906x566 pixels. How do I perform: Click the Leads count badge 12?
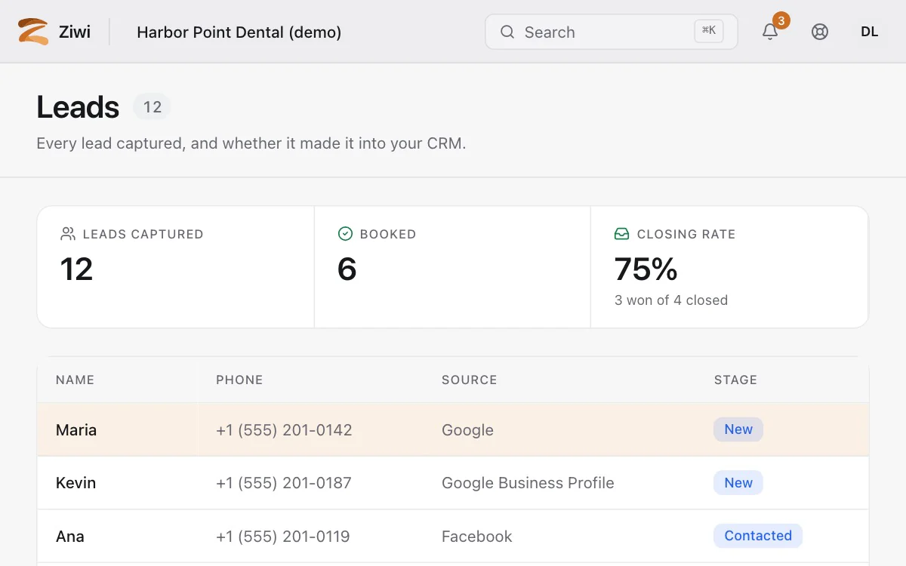(x=153, y=107)
